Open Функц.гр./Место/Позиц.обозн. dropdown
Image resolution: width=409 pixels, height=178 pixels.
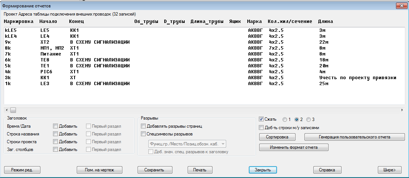pos(187,144)
